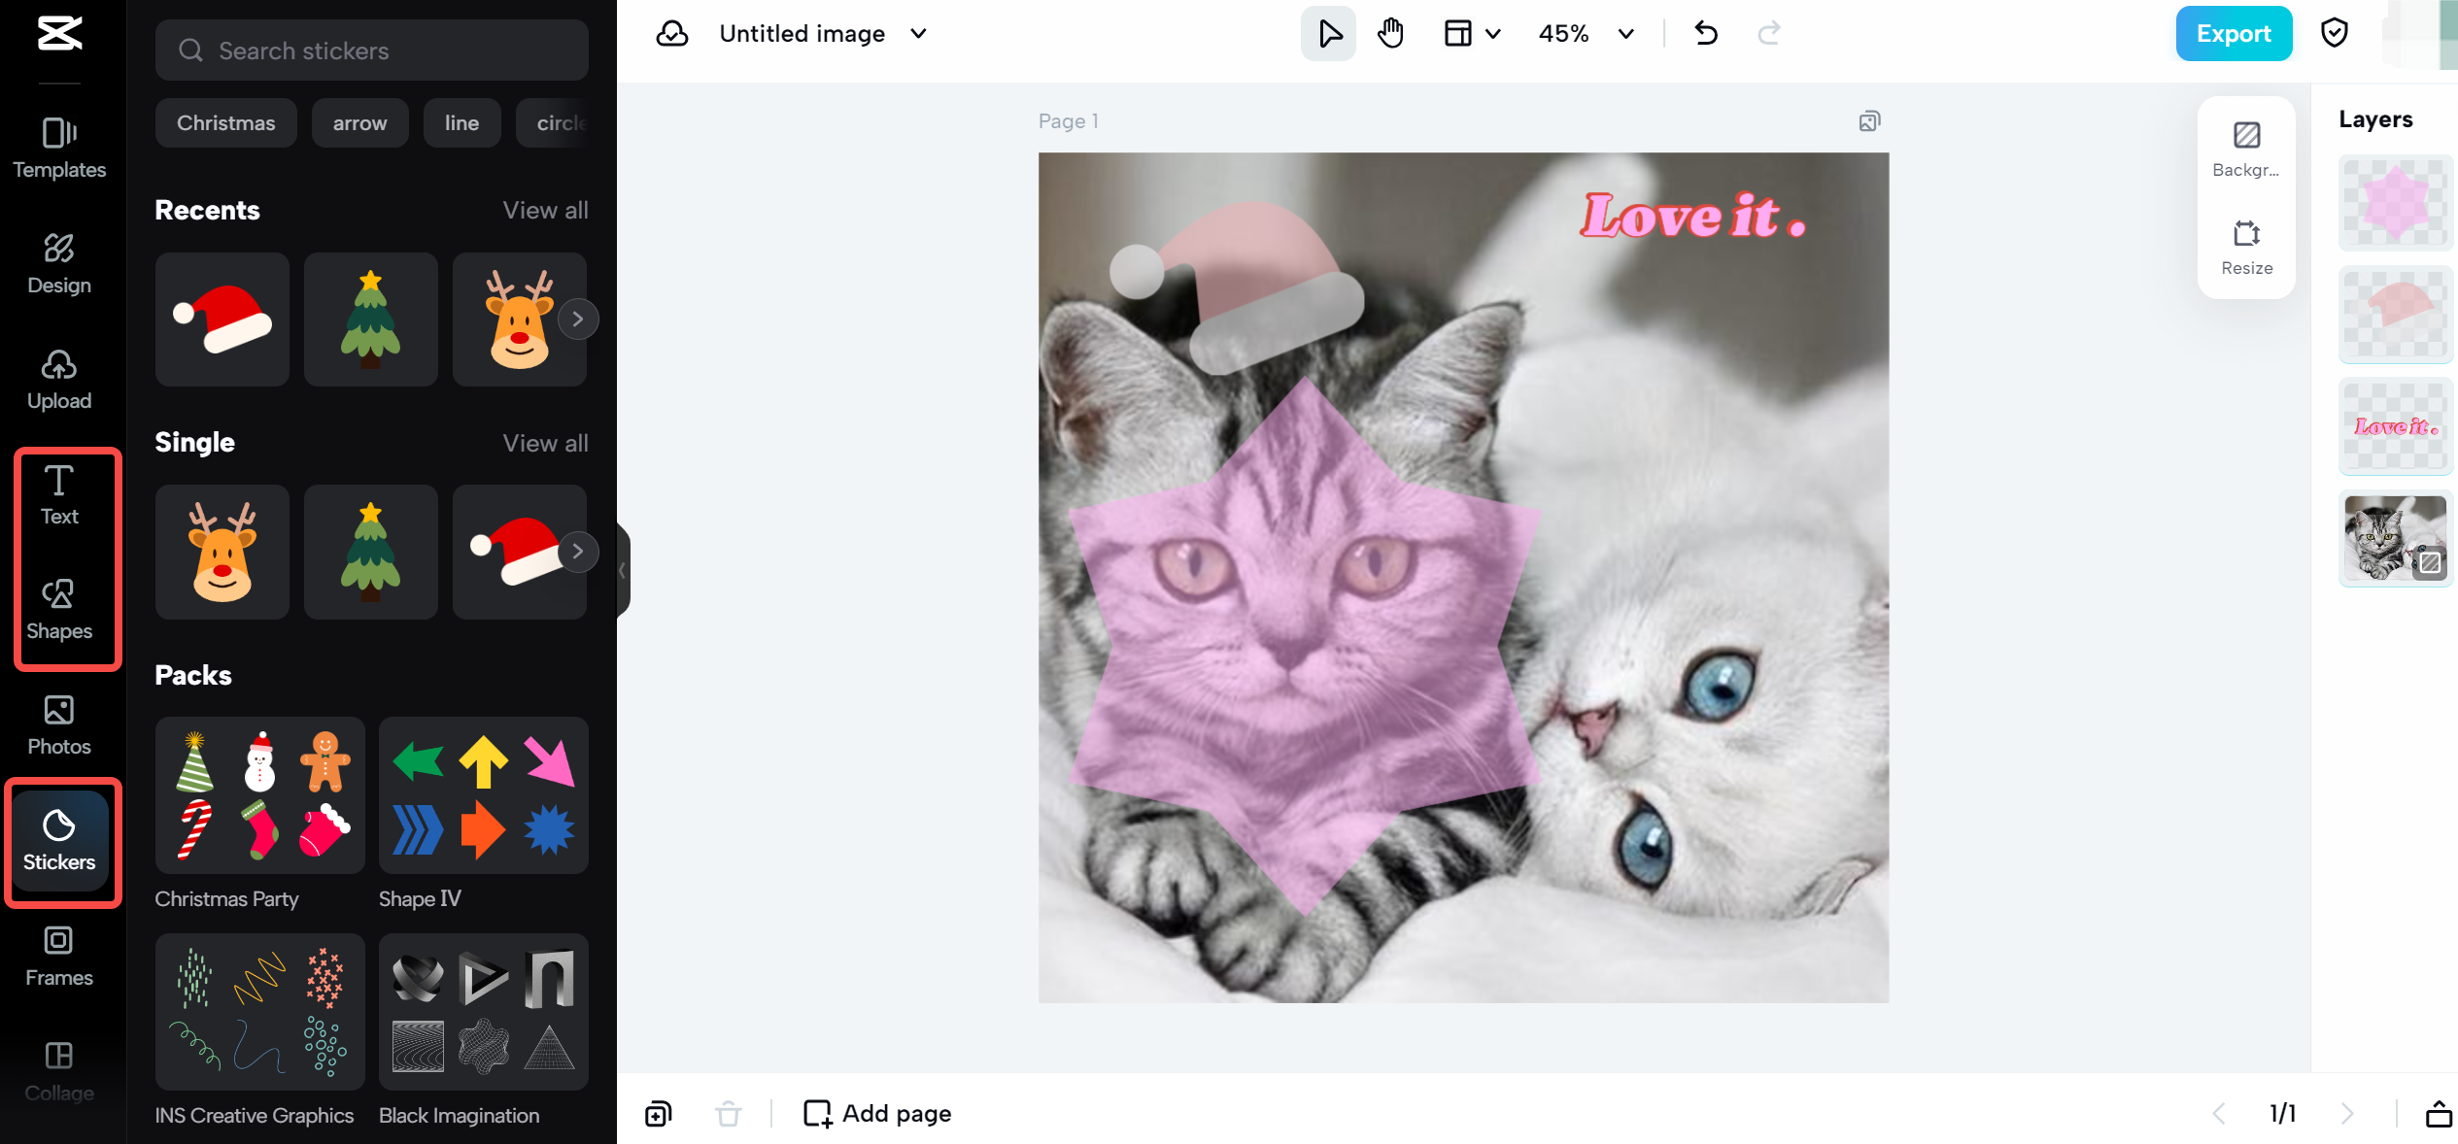Activate the select pointer tool
Viewport: 2458px width, 1144px height.
(1328, 33)
